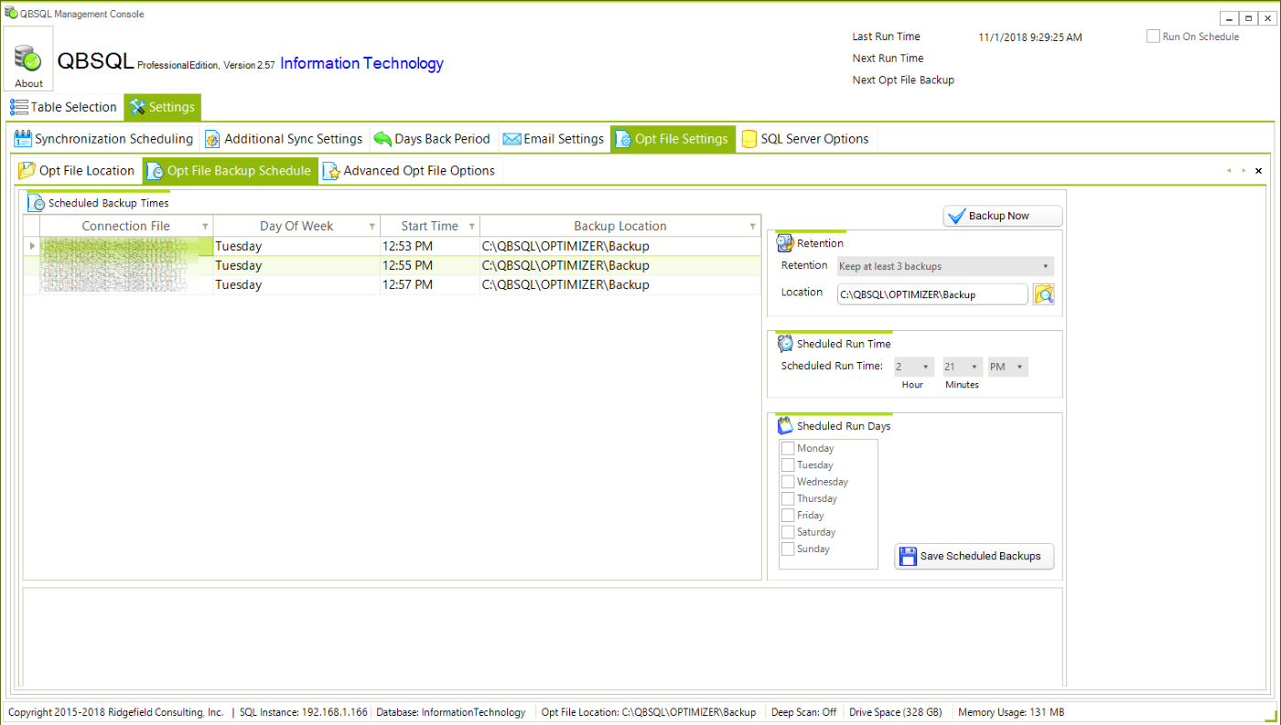Screen dimensions: 1281x725
Task: Open the About database icon
Action: tap(29, 59)
